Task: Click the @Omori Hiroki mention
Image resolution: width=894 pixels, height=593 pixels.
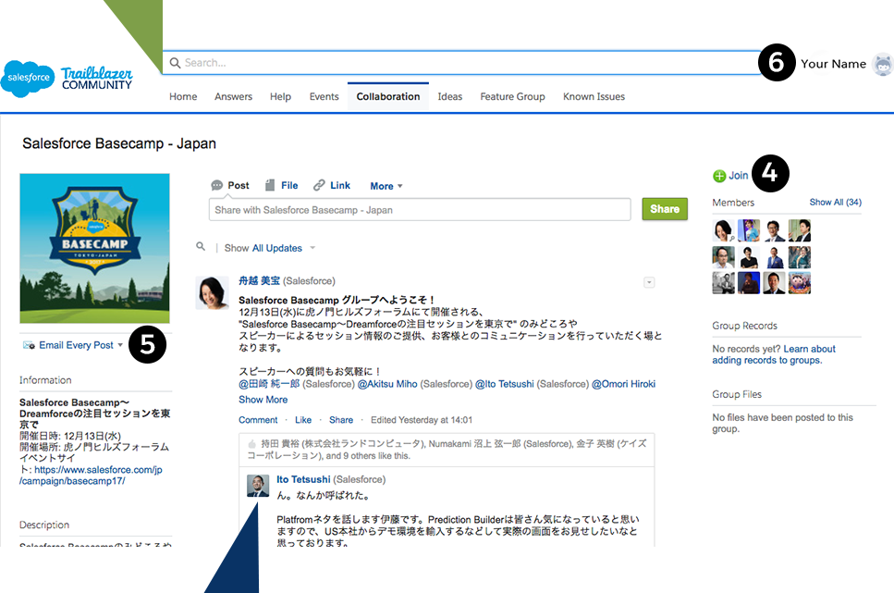Action: pos(623,384)
